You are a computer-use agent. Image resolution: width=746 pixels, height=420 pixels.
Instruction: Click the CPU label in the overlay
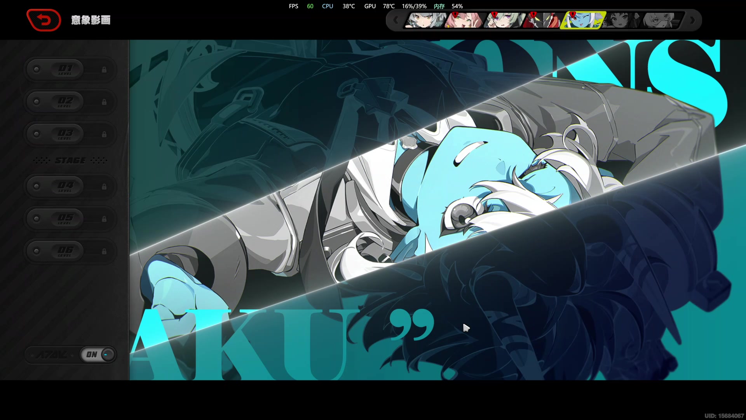tap(328, 6)
